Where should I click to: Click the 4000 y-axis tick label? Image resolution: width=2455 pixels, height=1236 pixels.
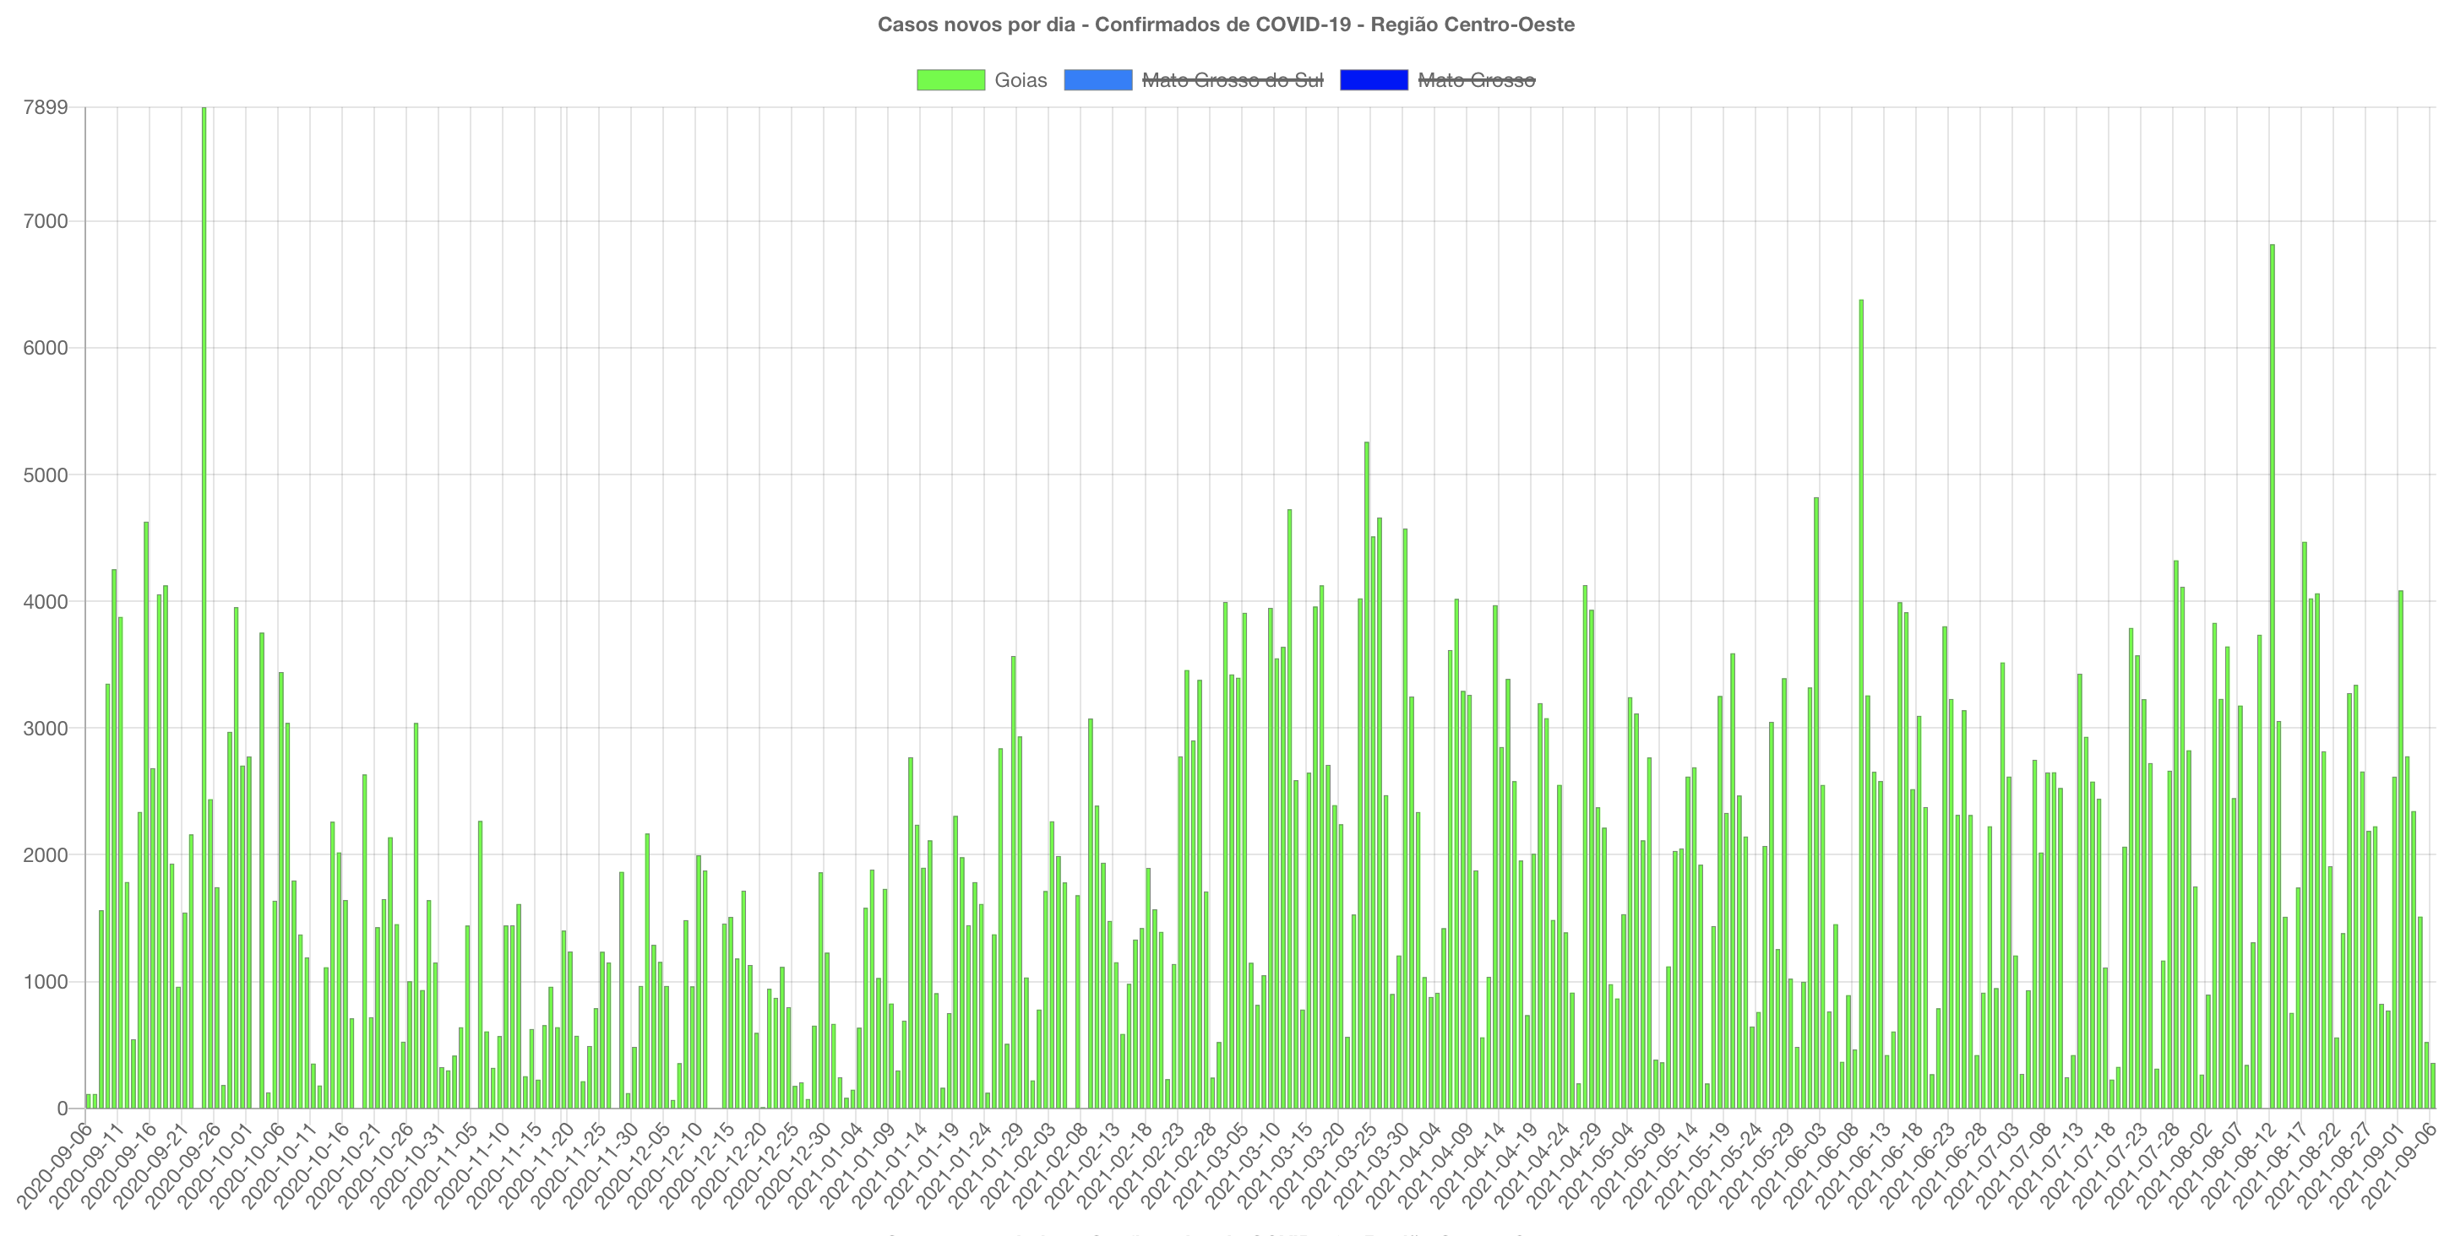pyautogui.click(x=46, y=602)
